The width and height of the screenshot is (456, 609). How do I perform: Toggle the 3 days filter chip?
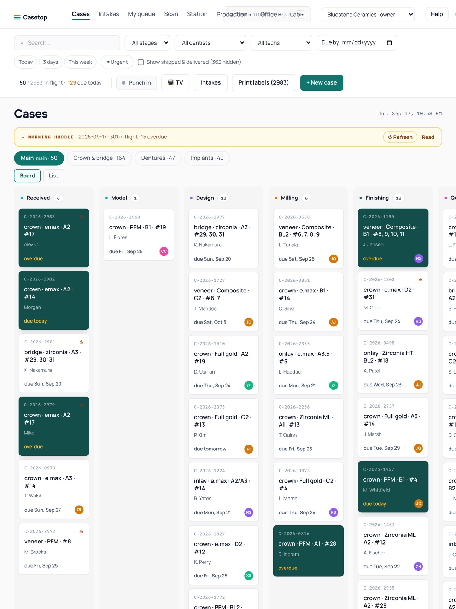coord(51,62)
